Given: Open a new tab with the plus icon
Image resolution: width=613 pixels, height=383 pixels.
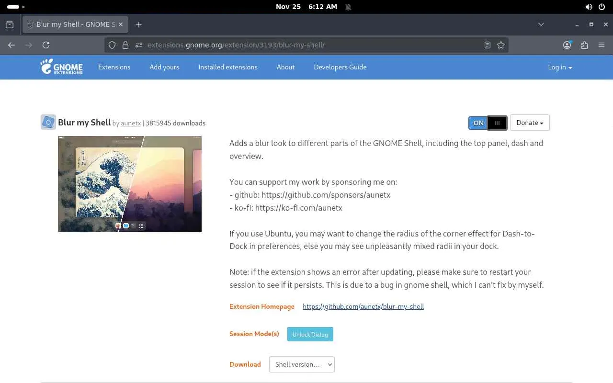Looking at the screenshot, I should point(138,24).
